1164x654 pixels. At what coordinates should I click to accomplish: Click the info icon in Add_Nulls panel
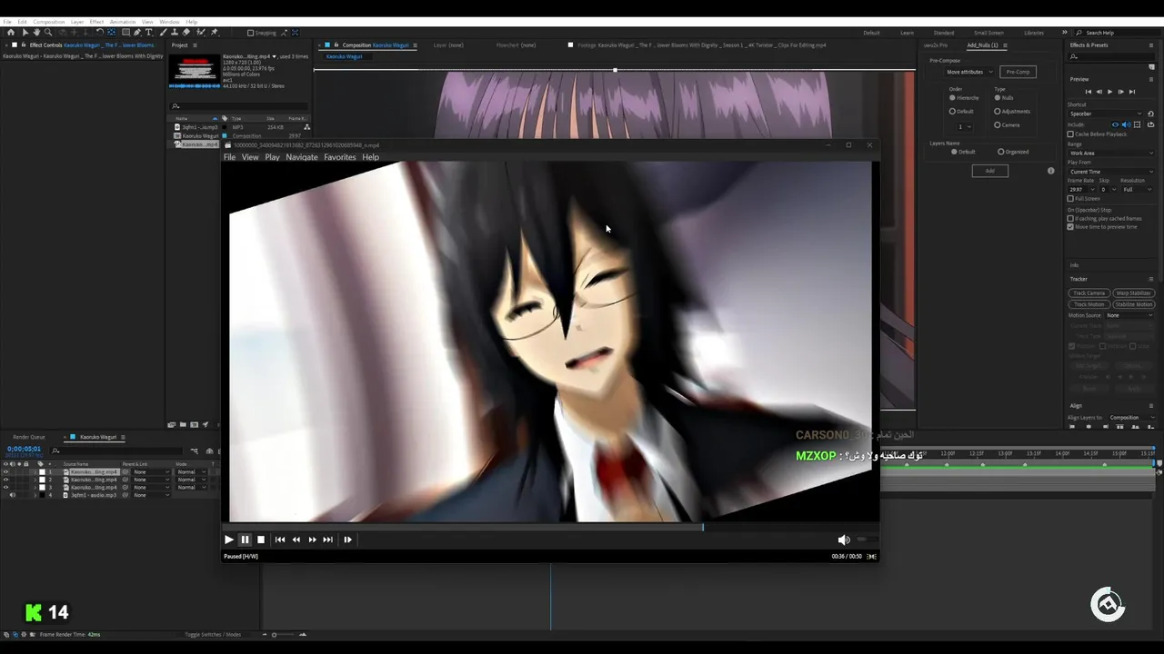click(1050, 171)
